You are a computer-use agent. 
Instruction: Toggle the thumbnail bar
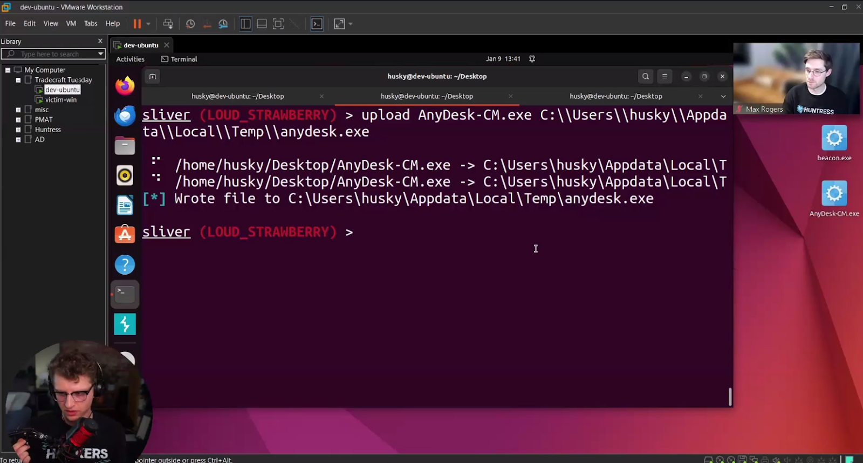(262, 24)
